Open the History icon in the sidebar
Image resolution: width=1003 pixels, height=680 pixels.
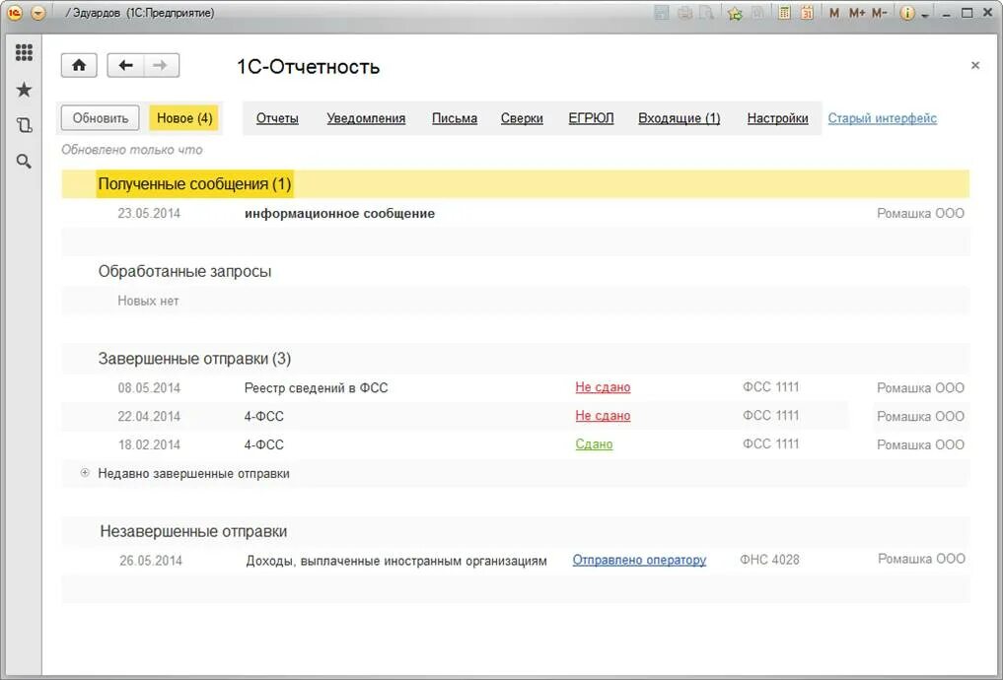pyautogui.click(x=24, y=125)
